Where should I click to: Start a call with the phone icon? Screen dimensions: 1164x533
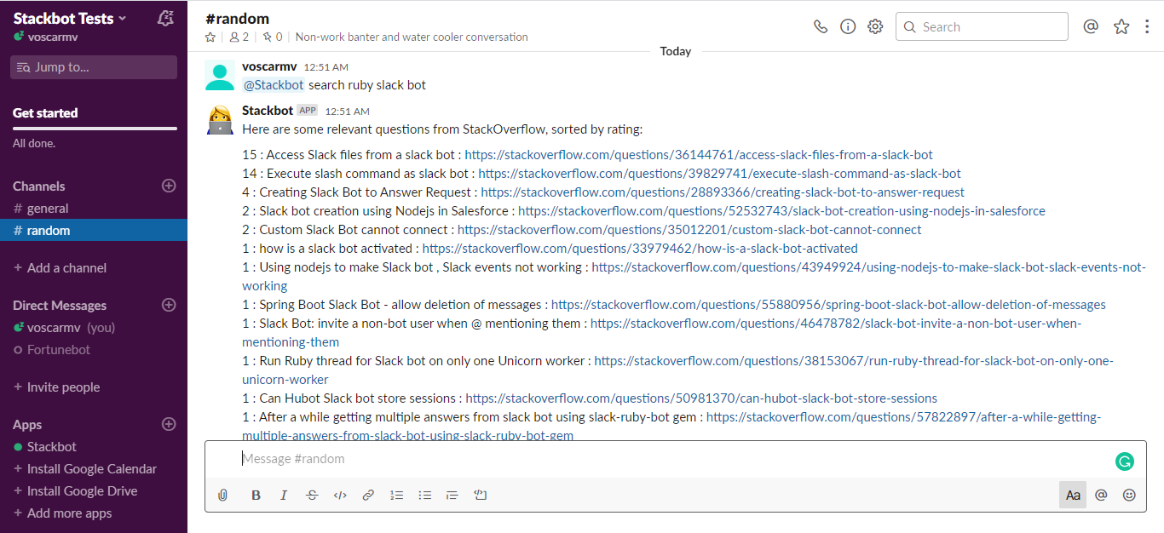[821, 26]
